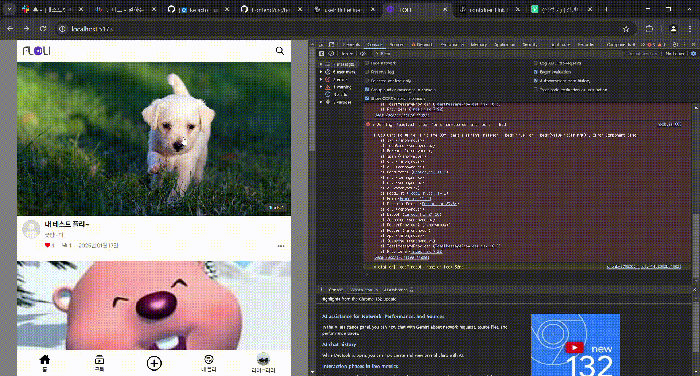The image size is (700, 376).
Task: Open hook.js:608 source link
Action: click(x=669, y=124)
